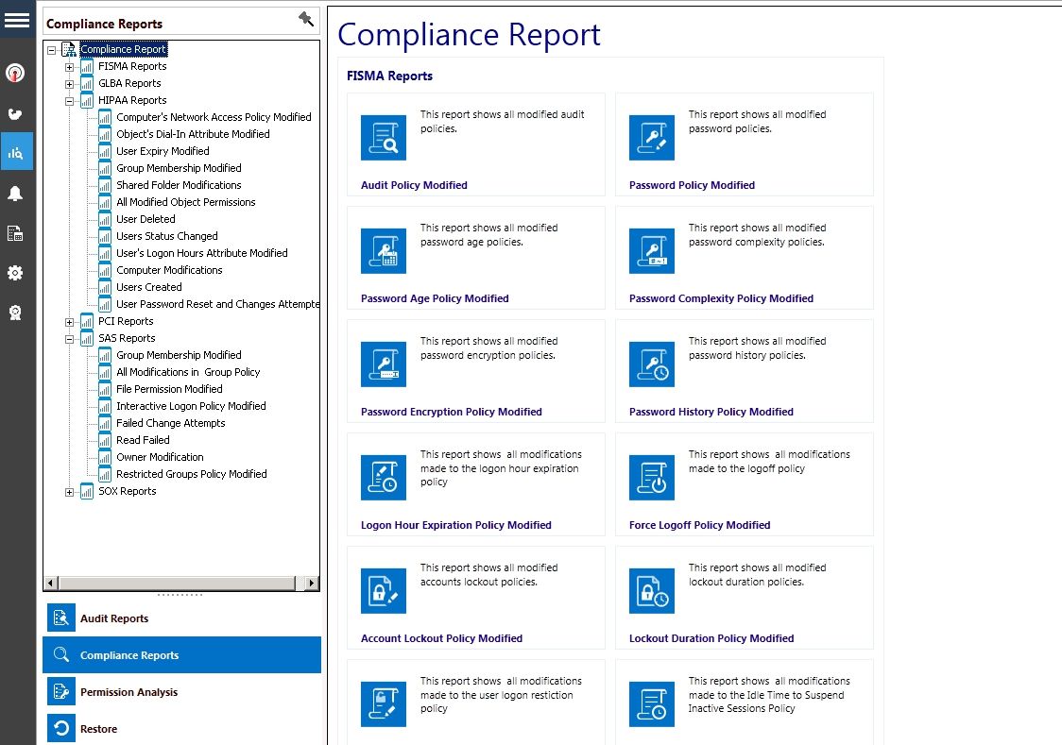The width and height of the screenshot is (1062, 745).
Task: Click the tree scrollbar right arrow
Action: click(311, 583)
